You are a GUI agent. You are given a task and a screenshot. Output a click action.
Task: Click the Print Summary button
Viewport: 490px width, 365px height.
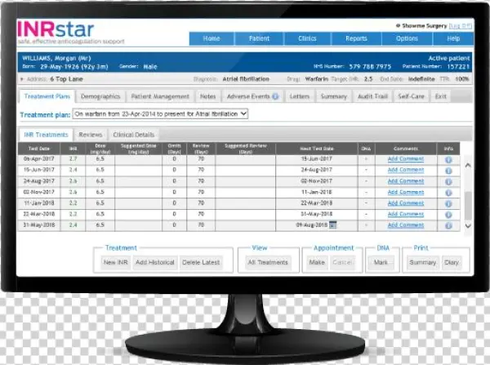coord(422,262)
